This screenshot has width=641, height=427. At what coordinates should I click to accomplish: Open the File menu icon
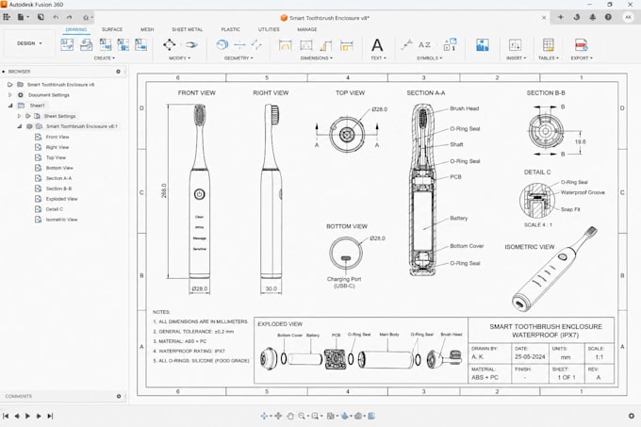coord(21,17)
